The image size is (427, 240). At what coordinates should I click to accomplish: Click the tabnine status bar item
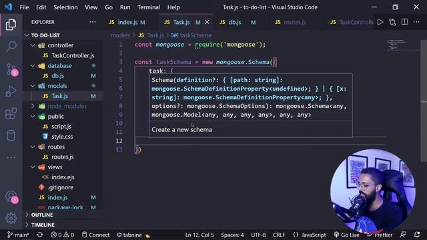pyautogui.click(x=133, y=235)
